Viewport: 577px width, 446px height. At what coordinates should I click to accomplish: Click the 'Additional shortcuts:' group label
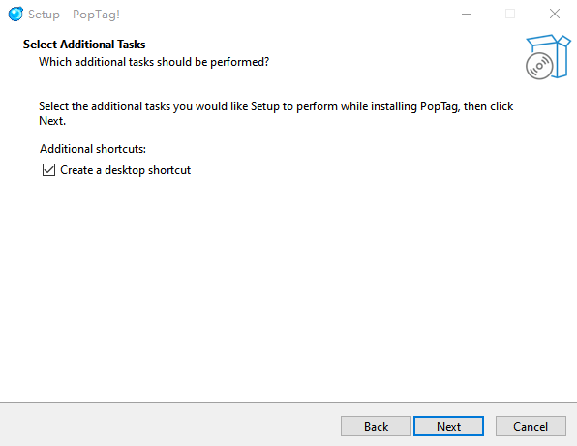tap(93, 149)
